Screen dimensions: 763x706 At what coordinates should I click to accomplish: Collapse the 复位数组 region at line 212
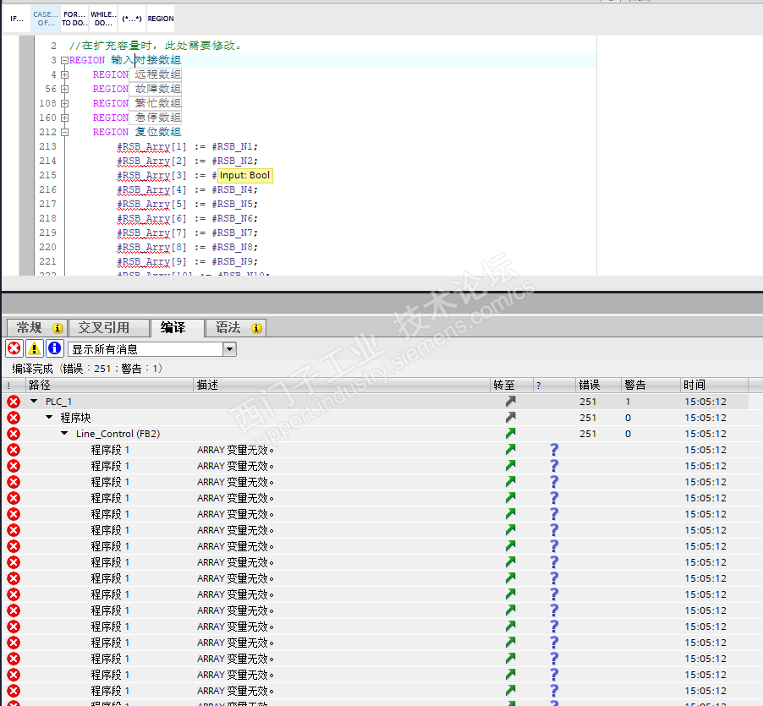[64, 132]
